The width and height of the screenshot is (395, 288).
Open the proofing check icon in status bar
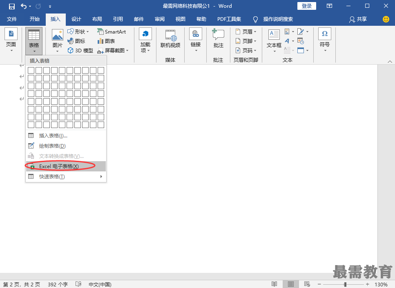point(78,284)
